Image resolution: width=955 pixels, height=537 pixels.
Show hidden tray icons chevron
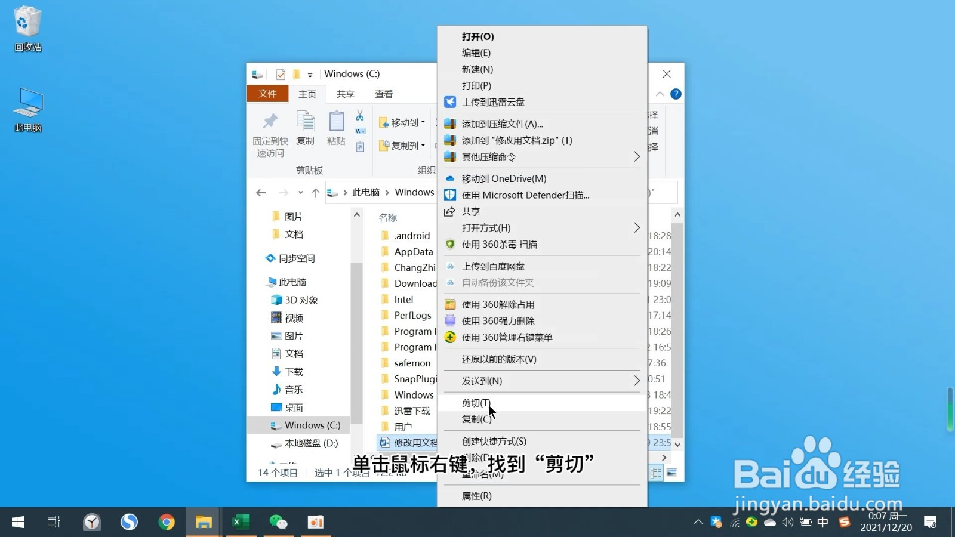pos(698,523)
